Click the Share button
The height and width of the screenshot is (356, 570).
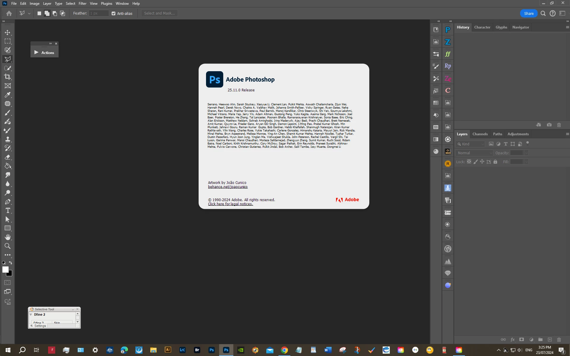point(528,13)
